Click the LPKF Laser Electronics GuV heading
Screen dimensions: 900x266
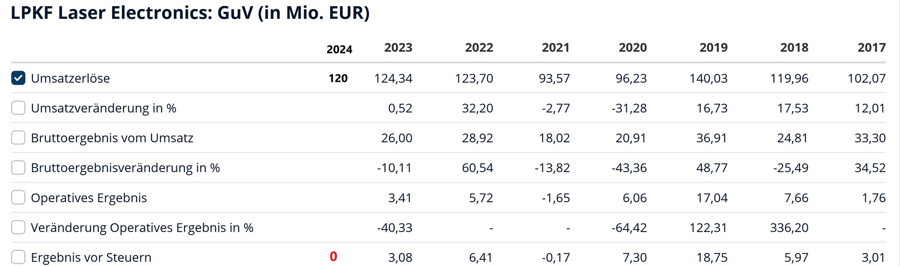(x=190, y=13)
